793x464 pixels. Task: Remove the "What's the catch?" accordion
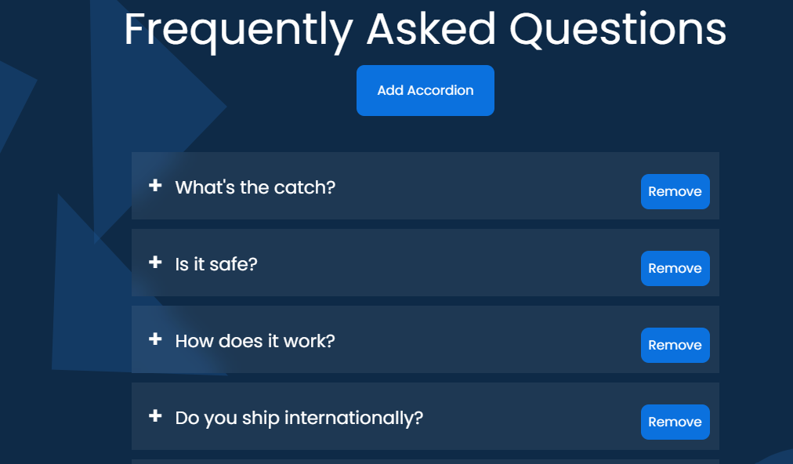click(675, 191)
